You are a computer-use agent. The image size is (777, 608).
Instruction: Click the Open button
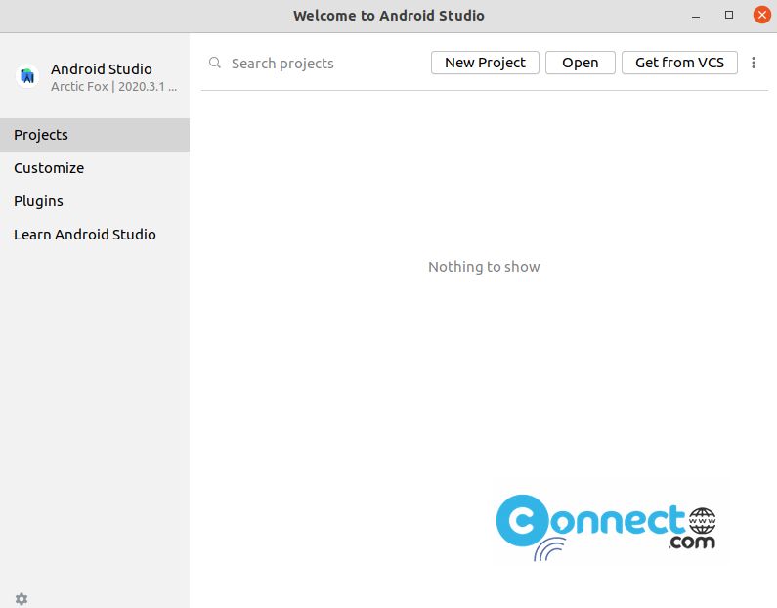[581, 63]
